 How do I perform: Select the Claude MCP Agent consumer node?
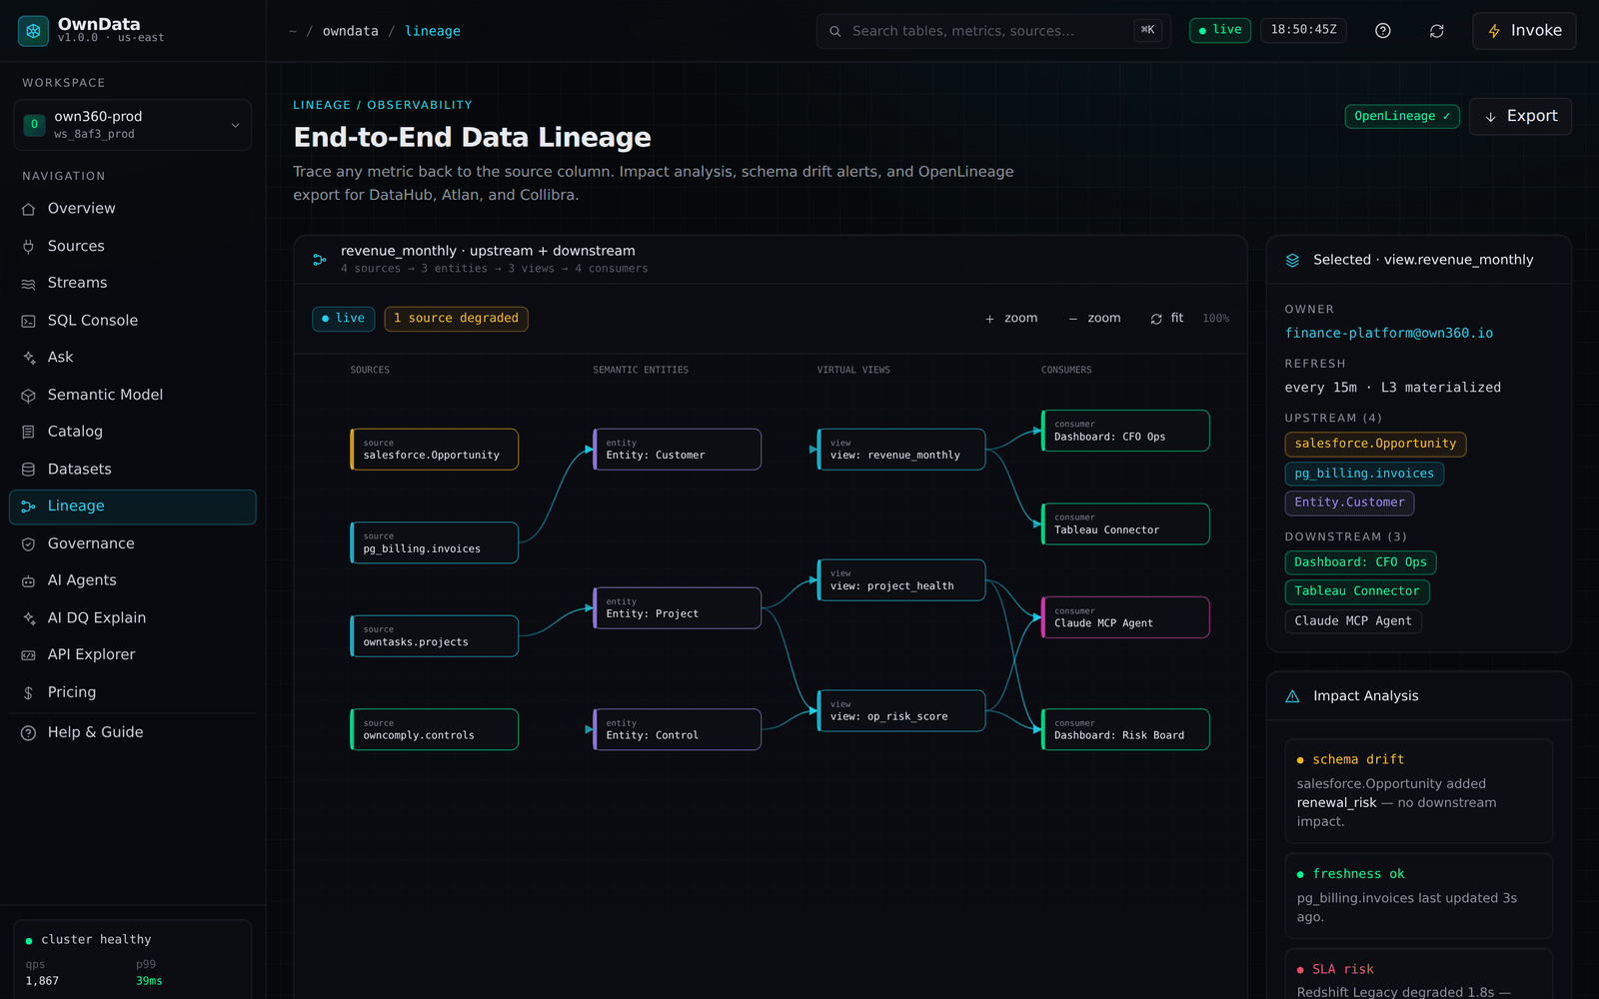point(1125,617)
